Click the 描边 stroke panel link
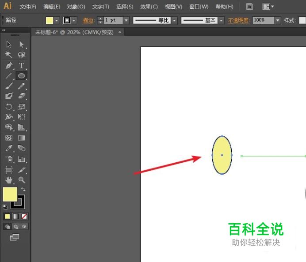 88,20
